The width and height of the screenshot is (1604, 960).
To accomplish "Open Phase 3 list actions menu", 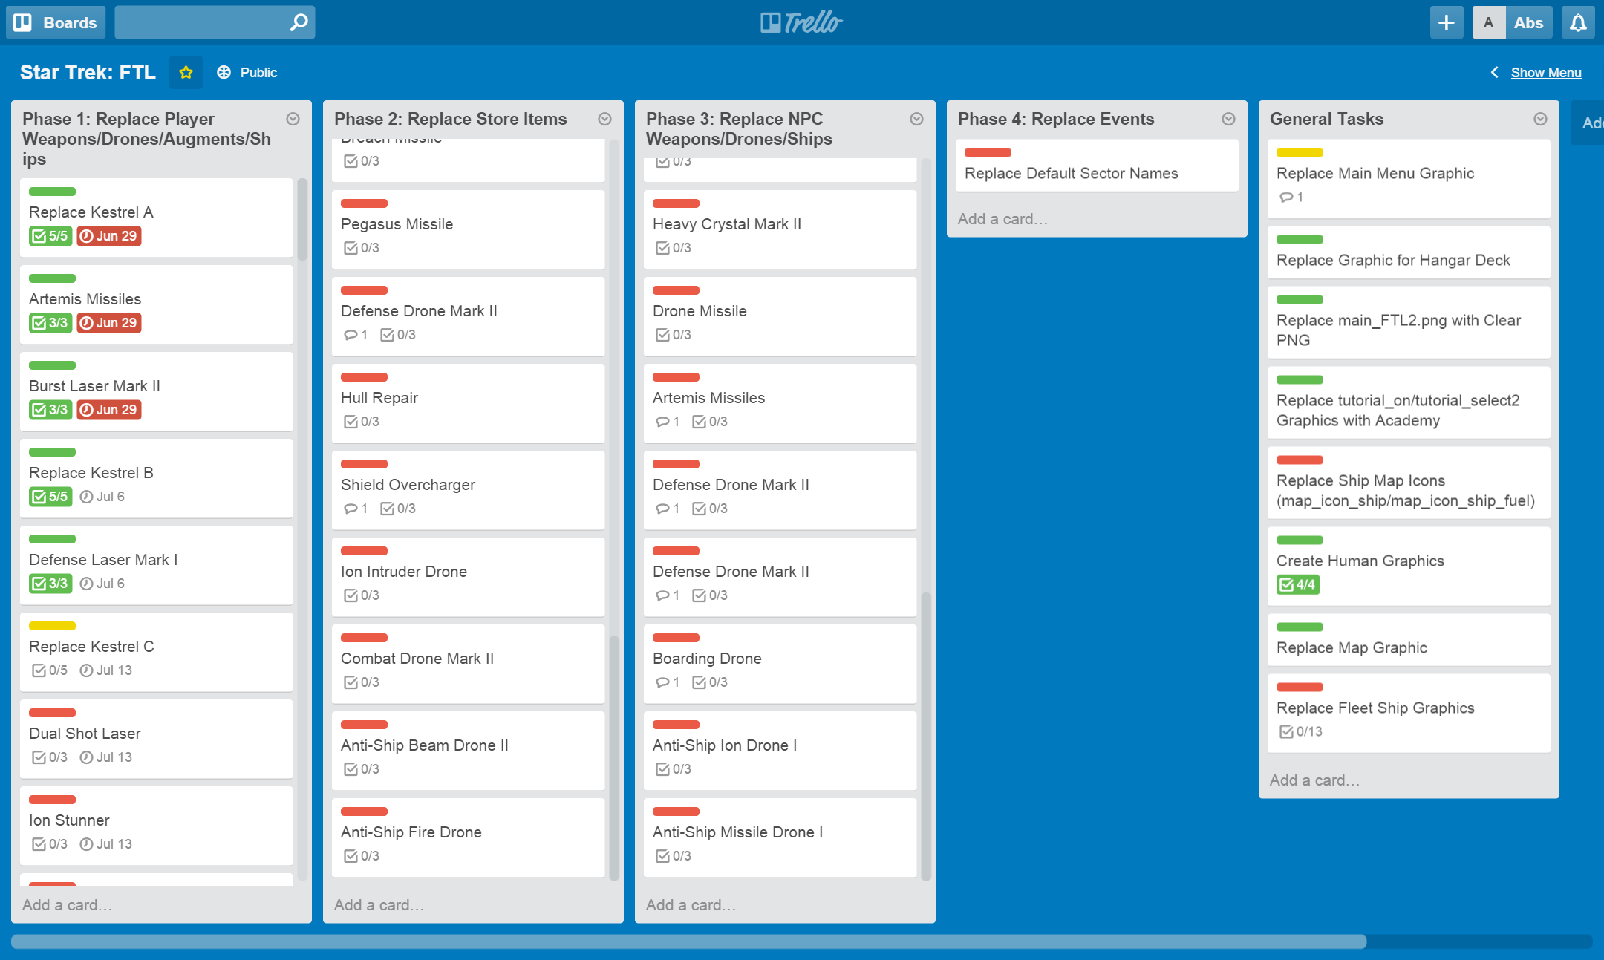I will (x=917, y=119).
